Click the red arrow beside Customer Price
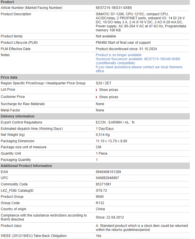Screen dimensions: 195x239 point(96,97)
